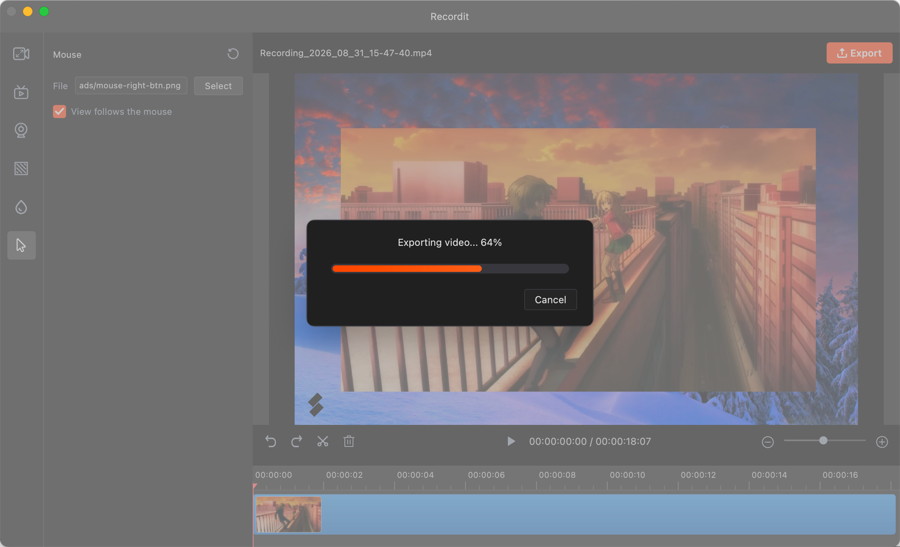Click the video preview canvas
The width and height of the screenshot is (900, 547).
coord(576,249)
